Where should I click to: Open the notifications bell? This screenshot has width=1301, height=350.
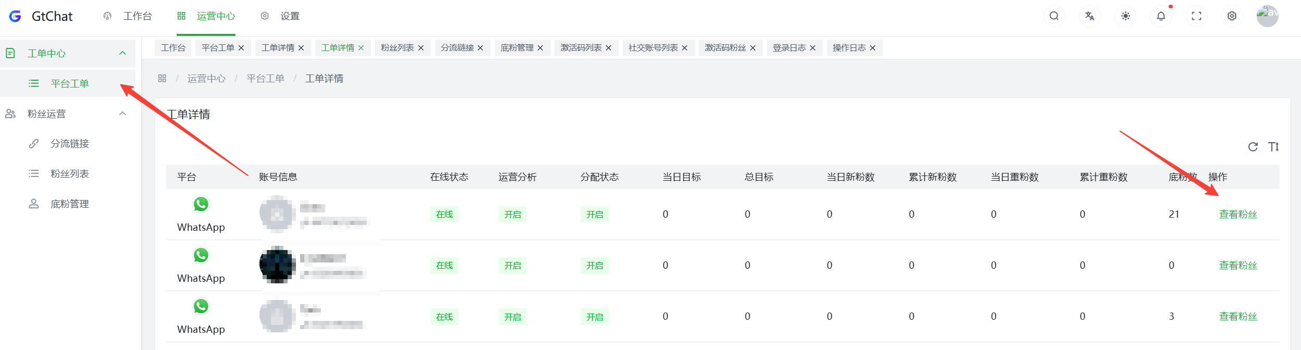tap(1161, 16)
